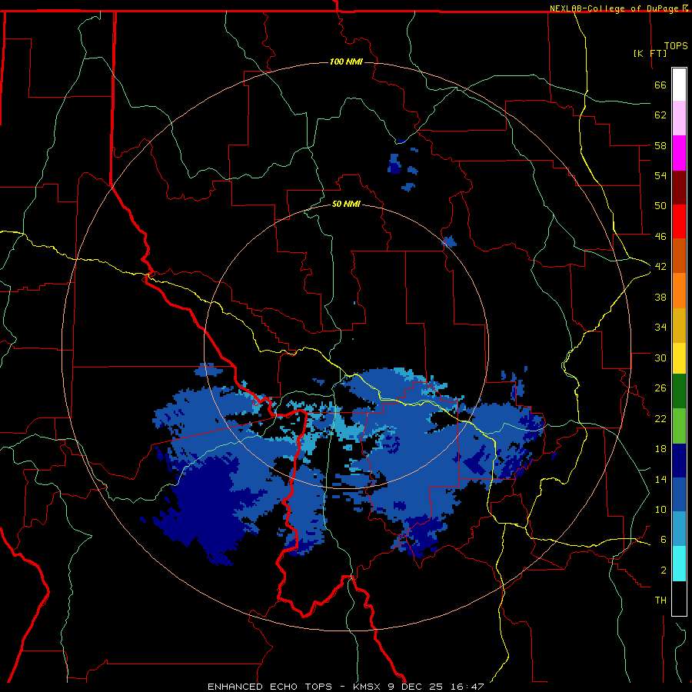Click the black TH swatch in the legend
The image size is (692, 692).
[679, 598]
